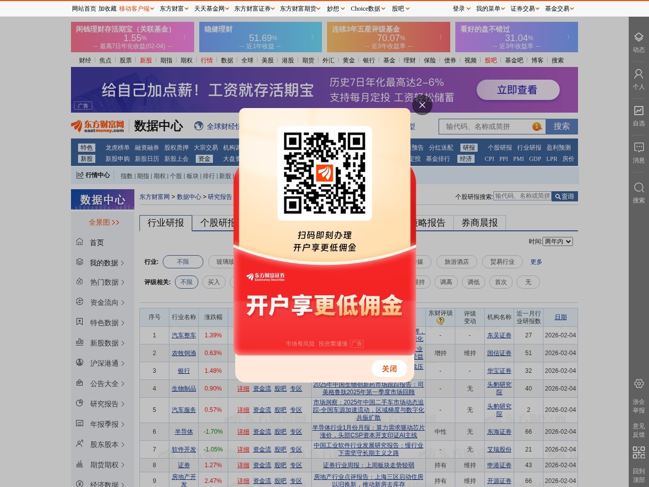Viewport: 649px width, 487px height.
Task: Open 消息 messages icon in the right sidebar
Action: click(639, 148)
